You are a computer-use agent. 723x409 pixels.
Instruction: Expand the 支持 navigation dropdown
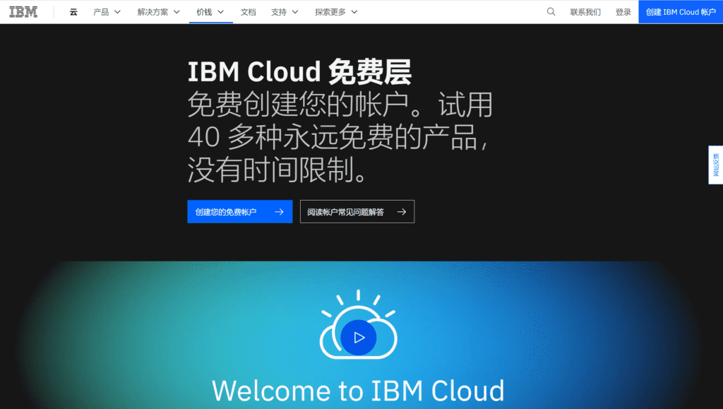(285, 12)
